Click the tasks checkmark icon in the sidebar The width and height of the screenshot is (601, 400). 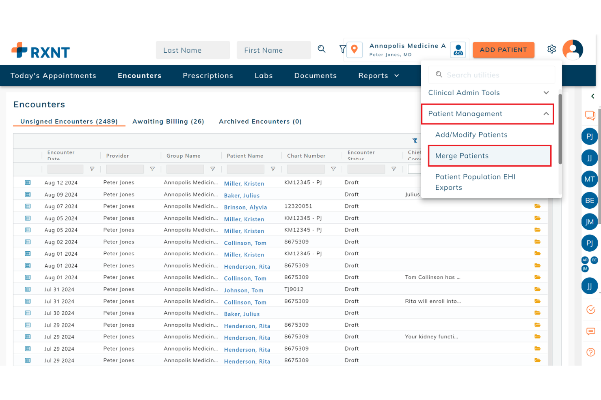(590, 310)
